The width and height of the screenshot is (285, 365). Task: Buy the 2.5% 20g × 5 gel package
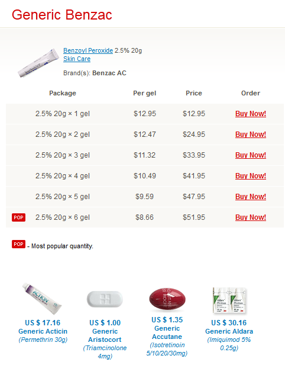[x=251, y=197]
